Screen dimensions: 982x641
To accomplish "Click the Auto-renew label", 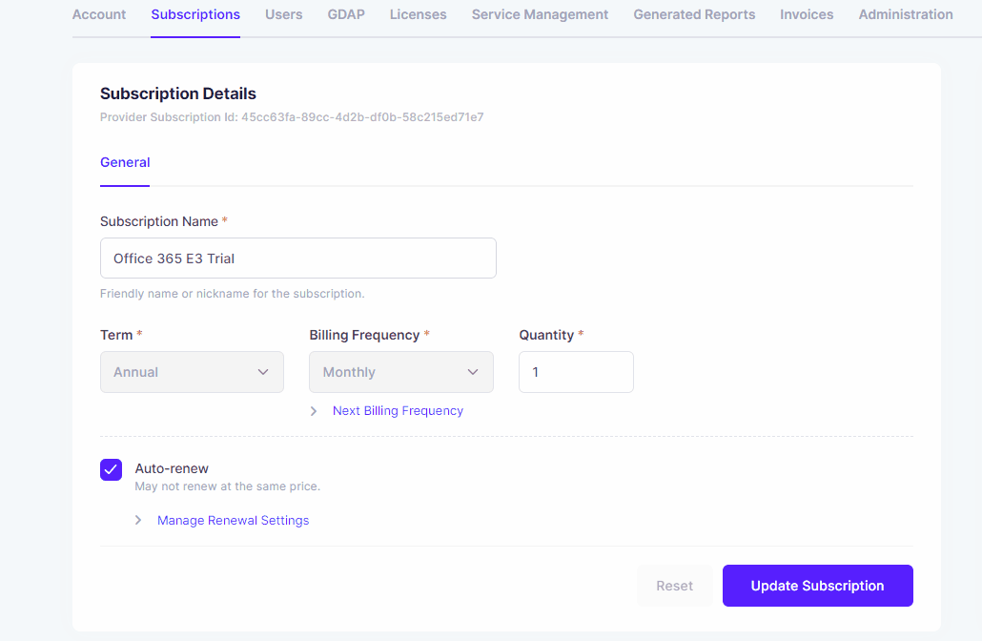I will 172,468.
